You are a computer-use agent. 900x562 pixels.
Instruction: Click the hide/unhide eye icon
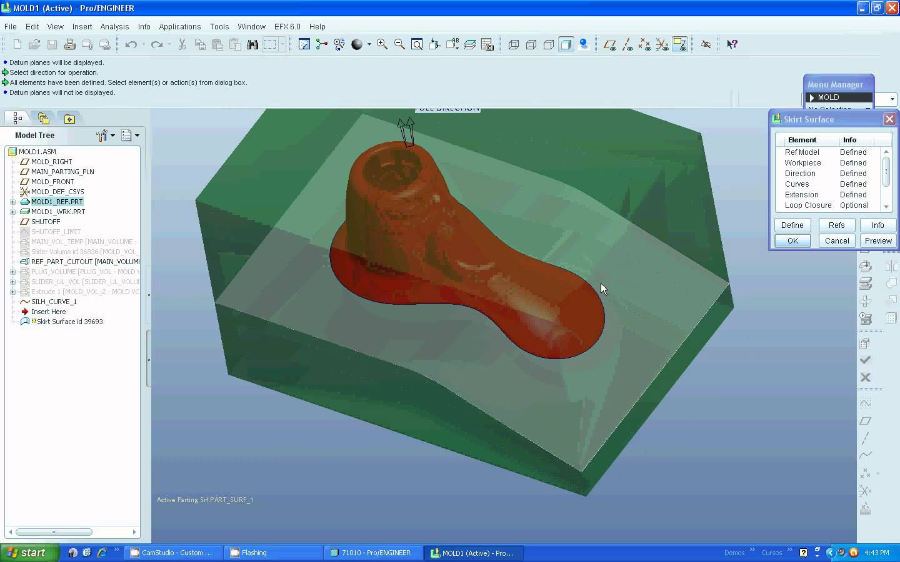[706, 44]
